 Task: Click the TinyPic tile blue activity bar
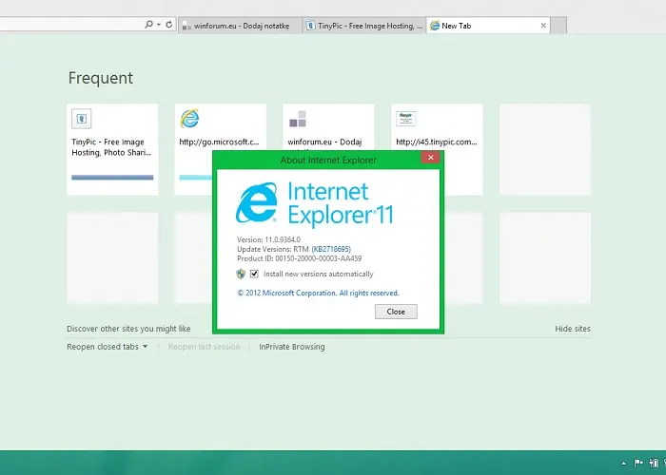pyautogui.click(x=112, y=178)
